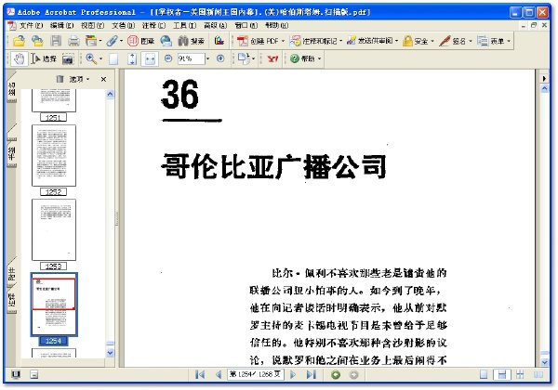Click document scrollbar down arrow
The width and height of the screenshot is (558, 390).
pos(544,362)
